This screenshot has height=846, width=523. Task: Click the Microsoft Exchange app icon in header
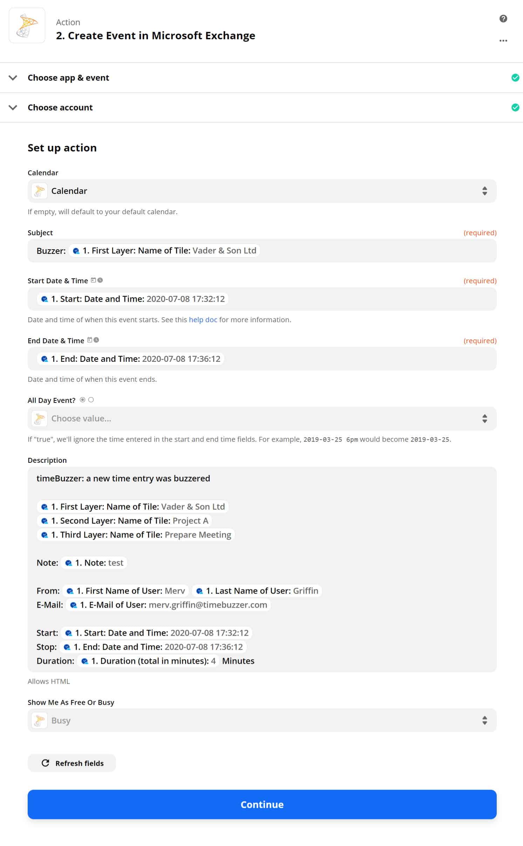point(27,26)
